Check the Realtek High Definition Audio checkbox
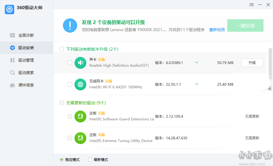Image resolution: width=273 pixels, height=166 pixels. (70, 63)
